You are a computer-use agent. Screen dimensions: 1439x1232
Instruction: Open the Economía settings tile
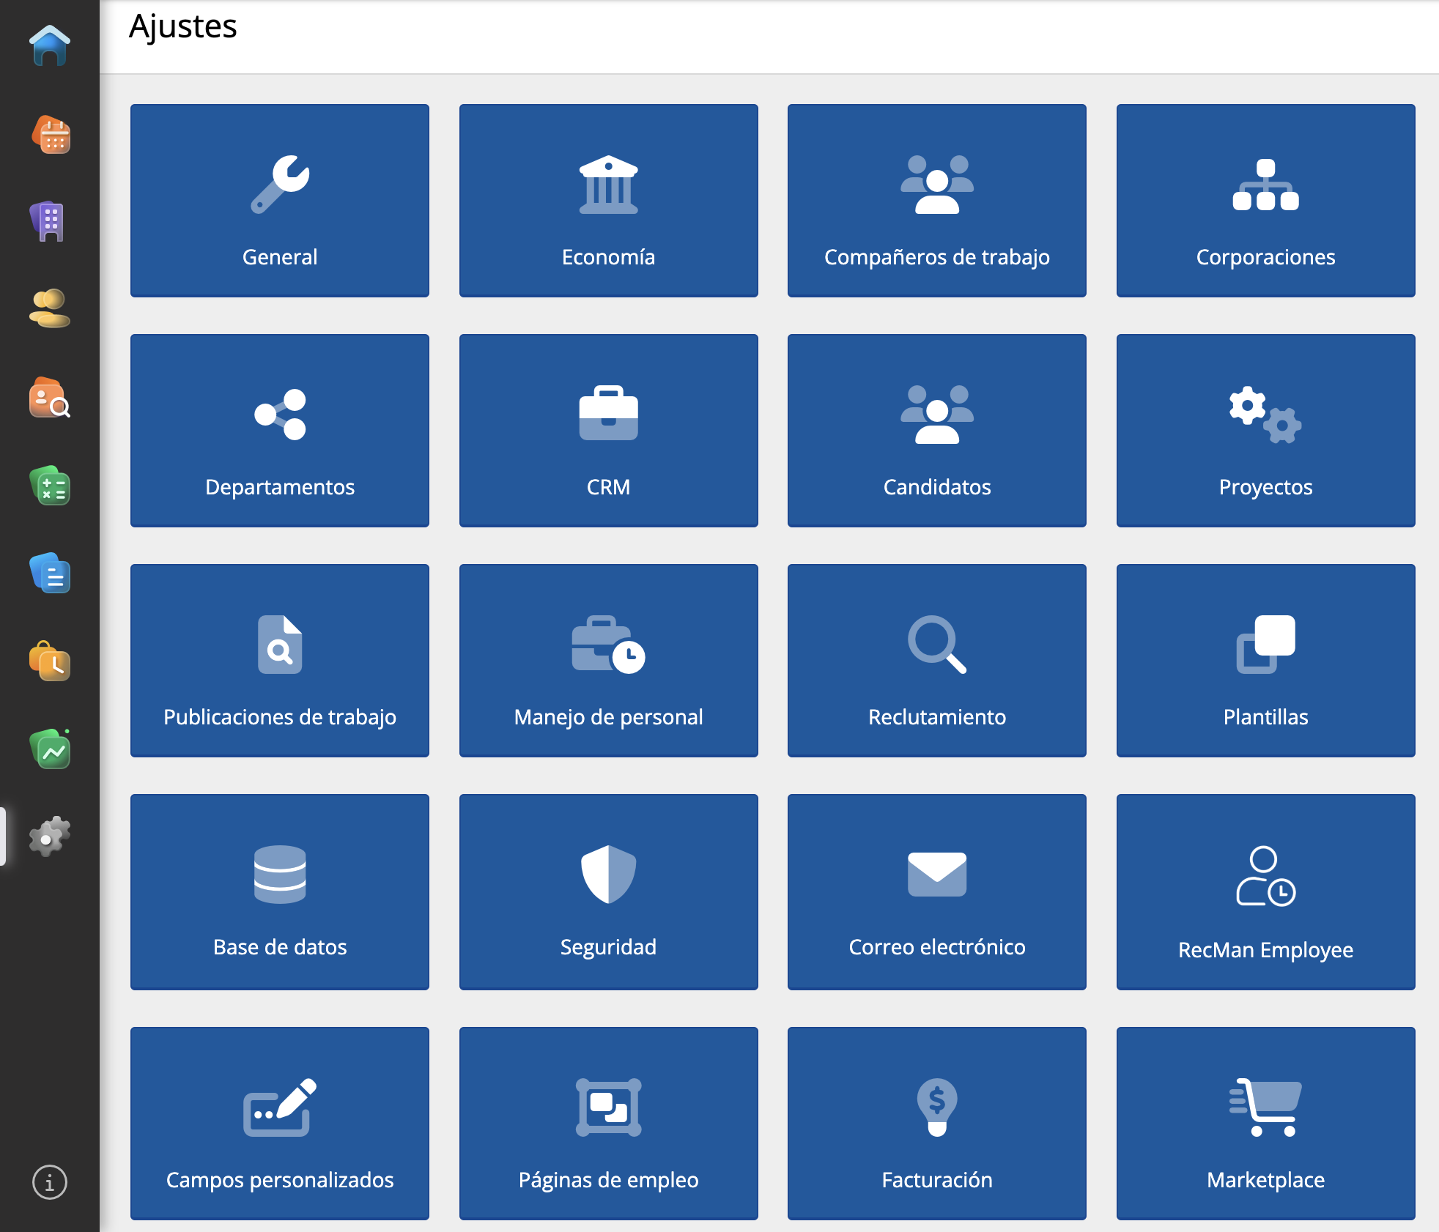click(608, 200)
